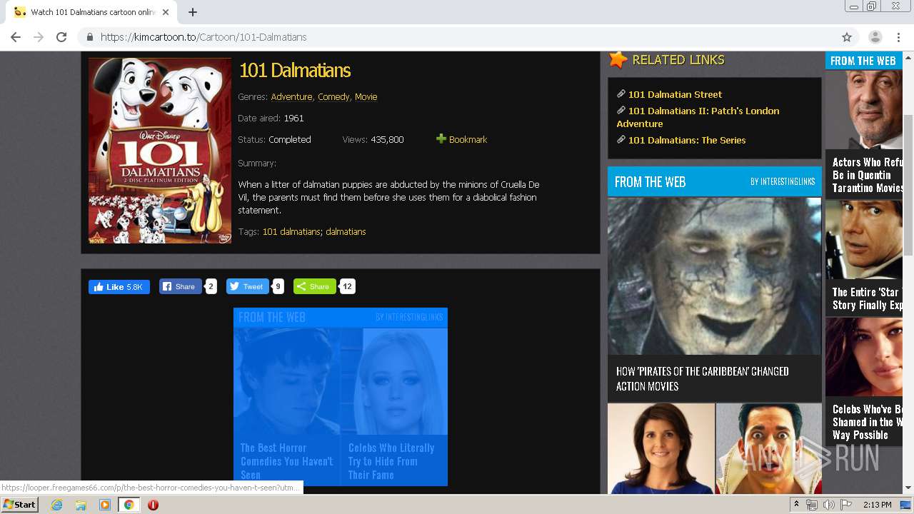
Task: Open the Movie genre link
Action: coord(366,97)
